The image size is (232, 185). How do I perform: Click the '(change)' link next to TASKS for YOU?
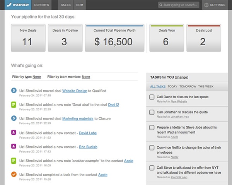tap(182, 77)
